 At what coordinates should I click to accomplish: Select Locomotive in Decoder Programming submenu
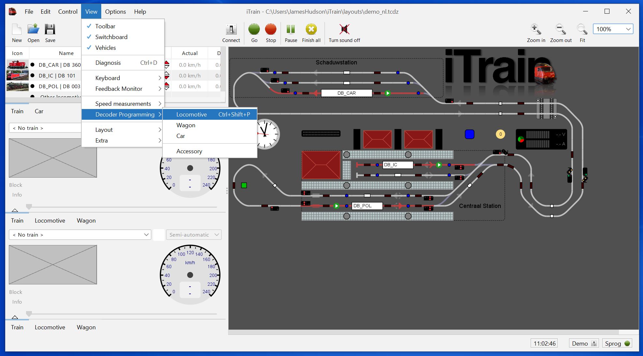(191, 114)
